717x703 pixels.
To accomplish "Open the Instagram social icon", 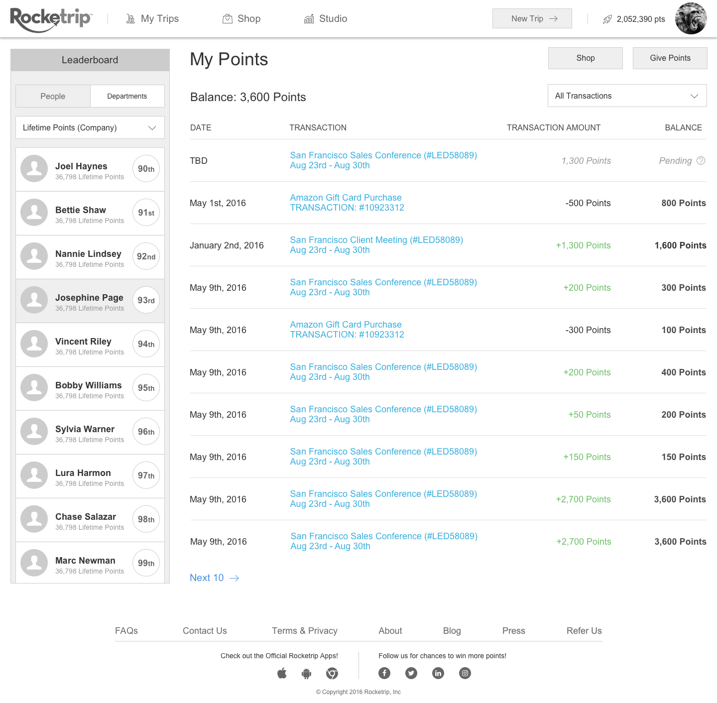I will coord(465,673).
